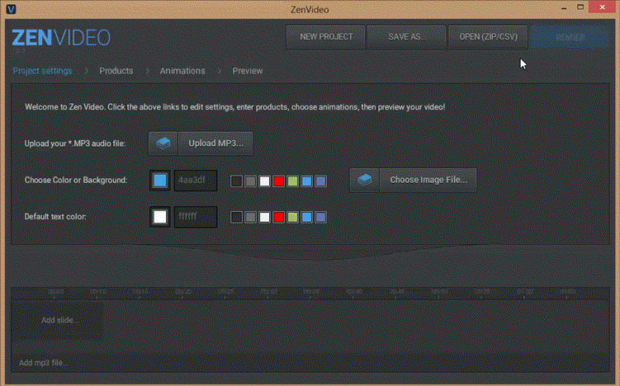Set default text color to light blue swatch

(306, 217)
